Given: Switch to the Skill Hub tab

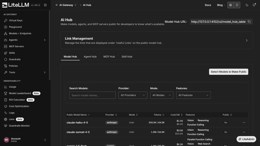Looking at the screenshot, I should (127, 57).
